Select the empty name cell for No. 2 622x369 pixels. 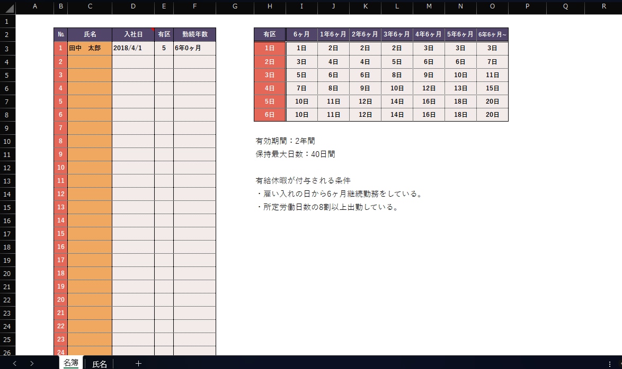click(90, 61)
